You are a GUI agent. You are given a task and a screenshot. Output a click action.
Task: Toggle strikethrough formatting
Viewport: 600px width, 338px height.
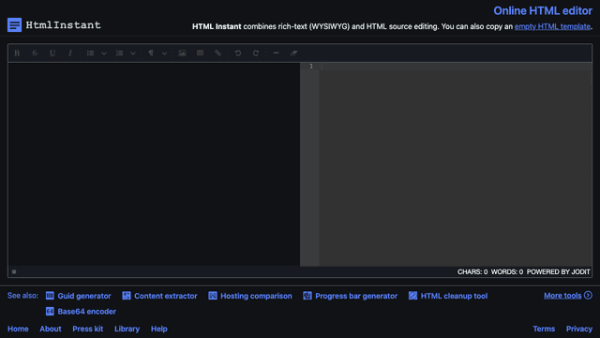coord(35,53)
